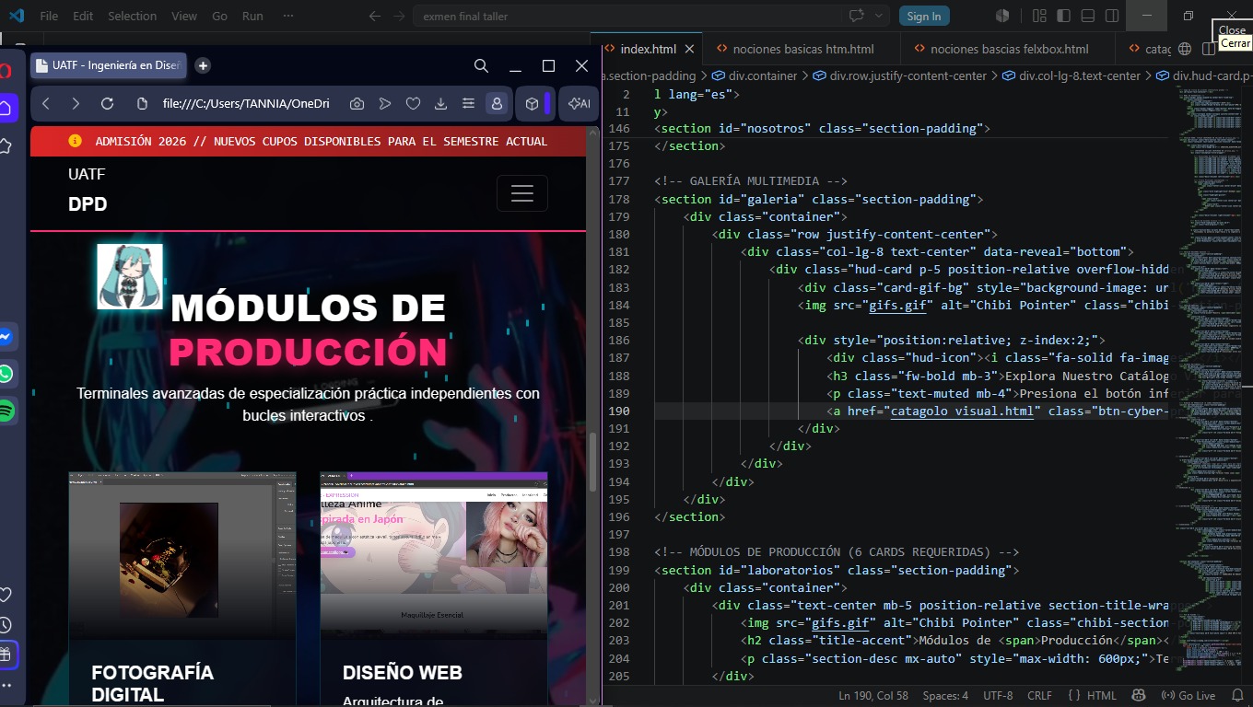Open history clock icon in the Opera sidebar
The width and height of the screenshot is (1253, 707).
point(6,625)
